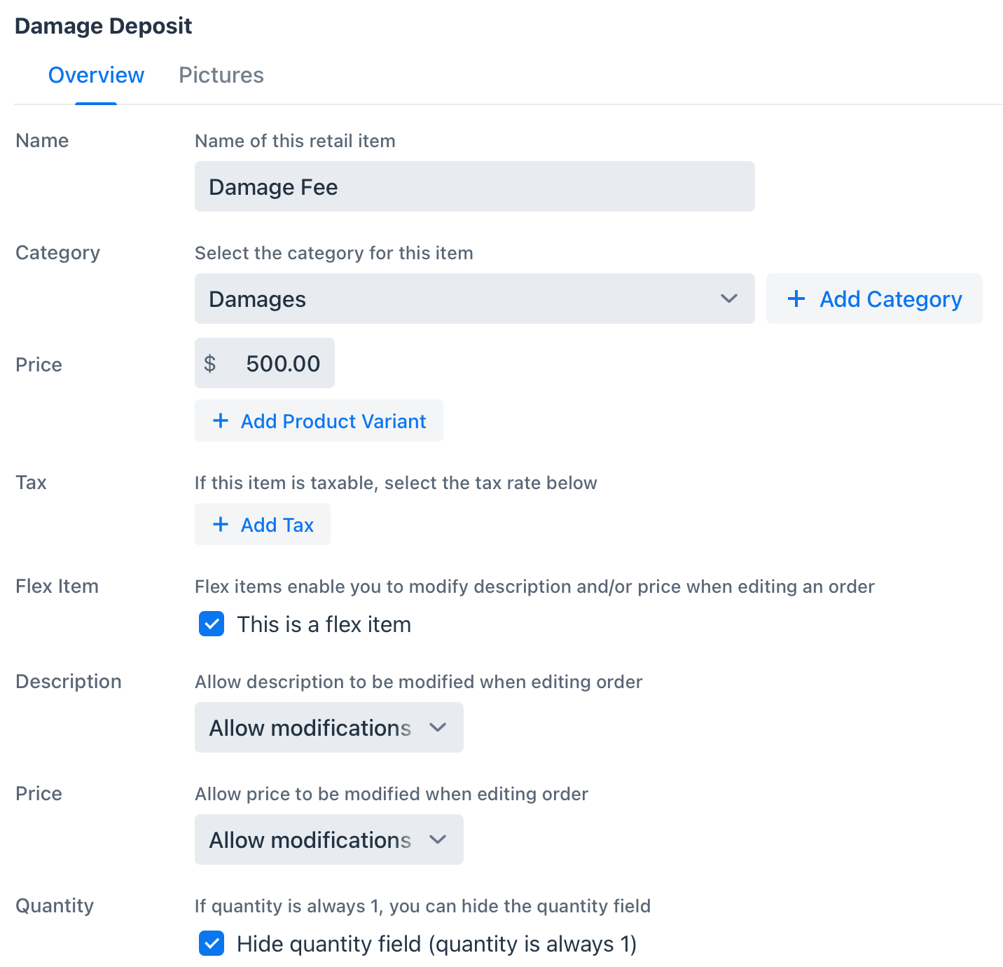The width and height of the screenshot is (1003, 967).
Task: Expand the Price 'Allow modifications' dropdown
Action: (x=328, y=839)
